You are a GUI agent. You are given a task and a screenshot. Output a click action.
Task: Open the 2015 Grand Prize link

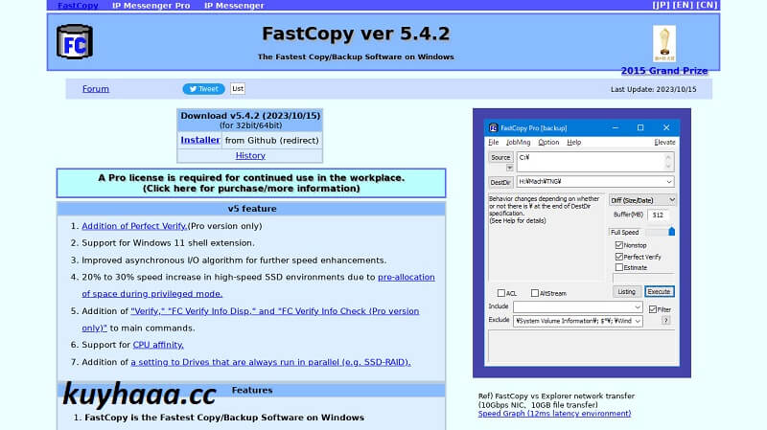(x=664, y=71)
